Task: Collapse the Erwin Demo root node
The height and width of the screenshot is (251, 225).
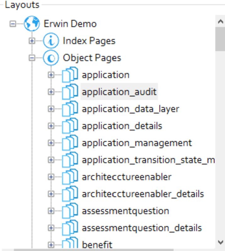Action: pos(13,24)
